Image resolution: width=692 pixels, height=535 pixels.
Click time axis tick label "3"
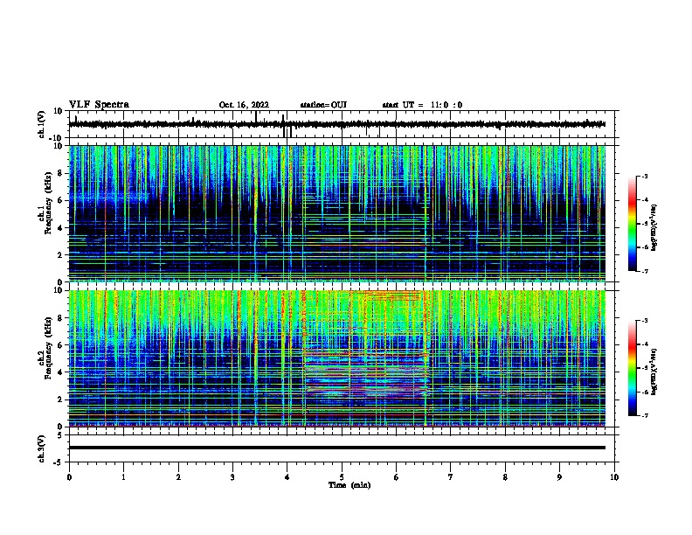click(x=232, y=477)
